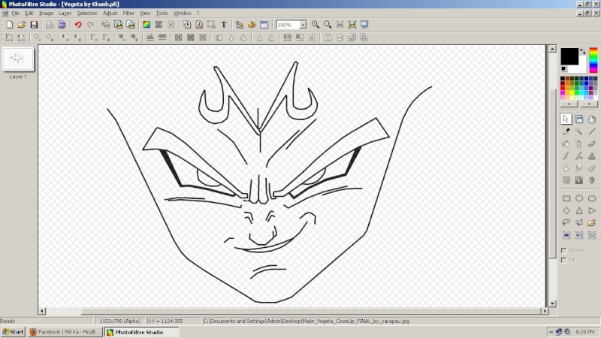Click the Redo arrow icon

90,25
